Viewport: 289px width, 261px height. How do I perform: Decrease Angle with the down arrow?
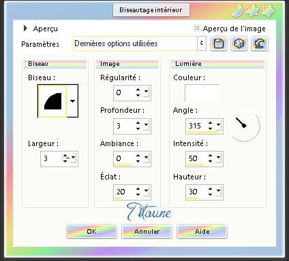coord(211,128)
